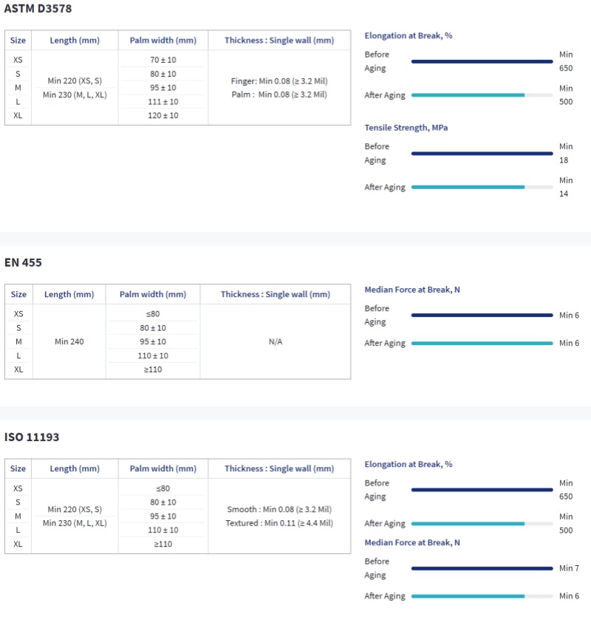Click Thickness header in ISO 11193 table
Viewport: 591px width, 642px height.
pos(279,469)
